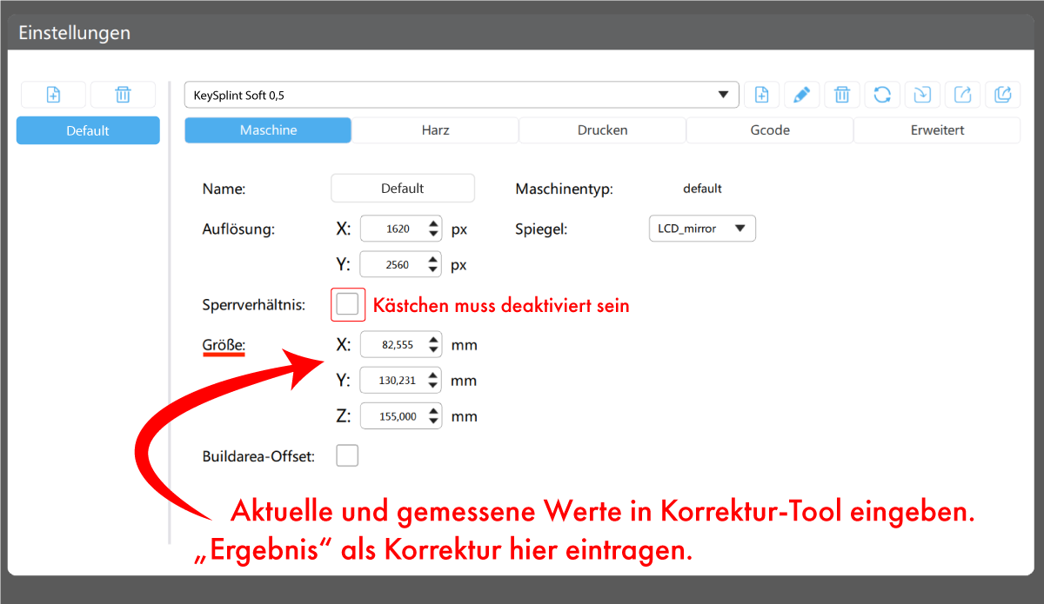Screen dimensions: 1044x604
Task: Click the export all profiles icon
Action: click(1002, 95)
